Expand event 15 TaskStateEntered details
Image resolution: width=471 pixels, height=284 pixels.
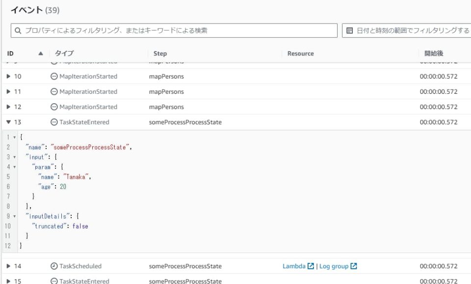click(9, 281)
